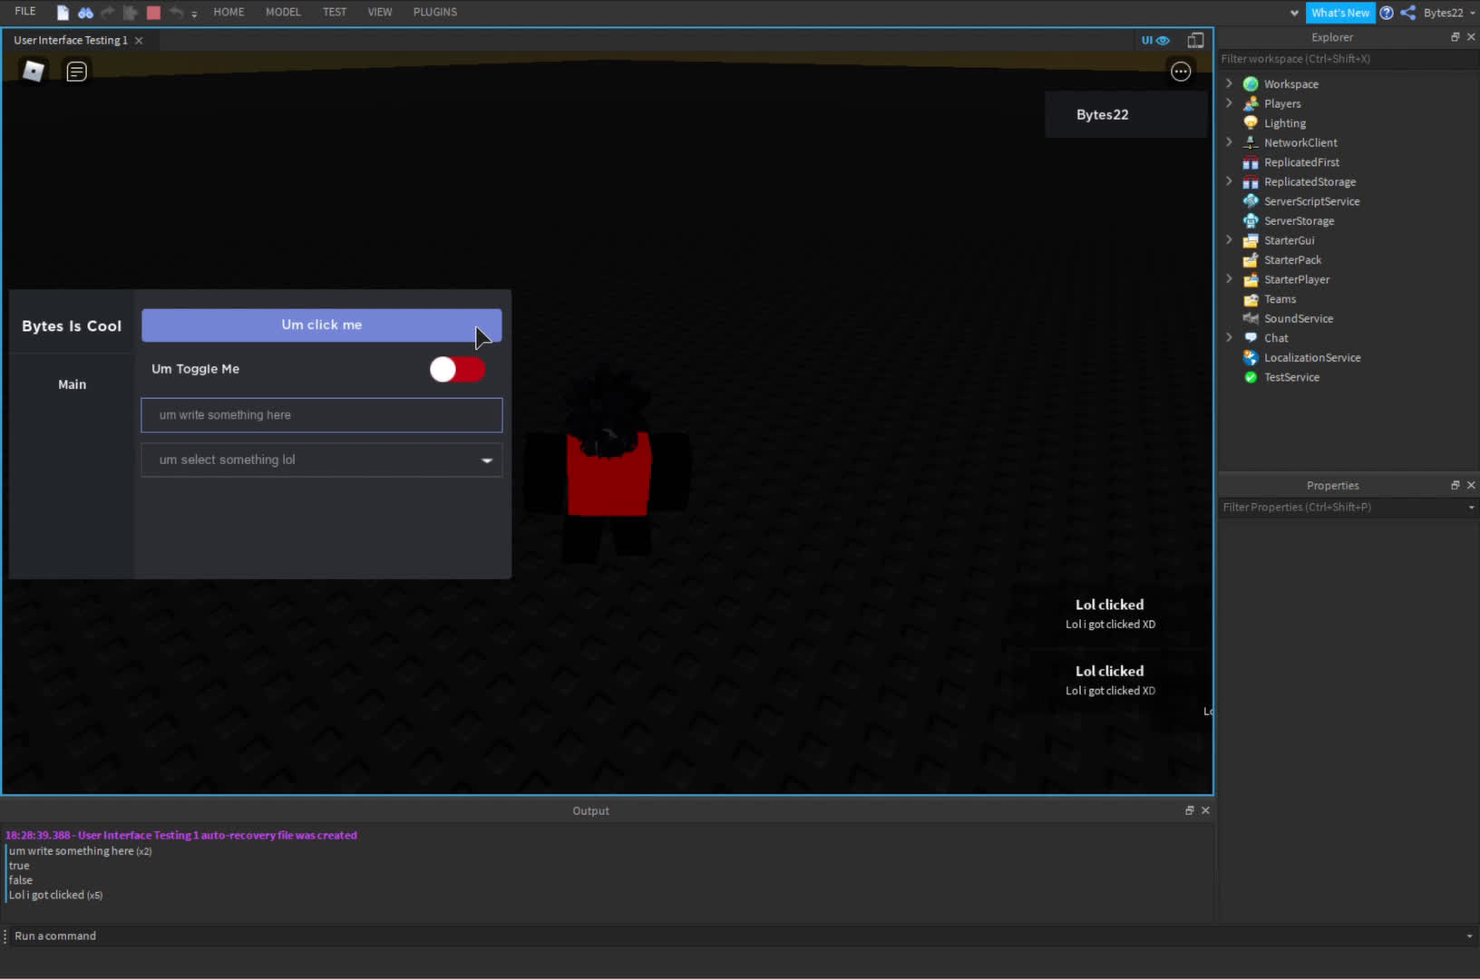Screen dimensions: 1480x979
Task: Open the Roblox logo menu in viewport
Action: tap(34, 71)
